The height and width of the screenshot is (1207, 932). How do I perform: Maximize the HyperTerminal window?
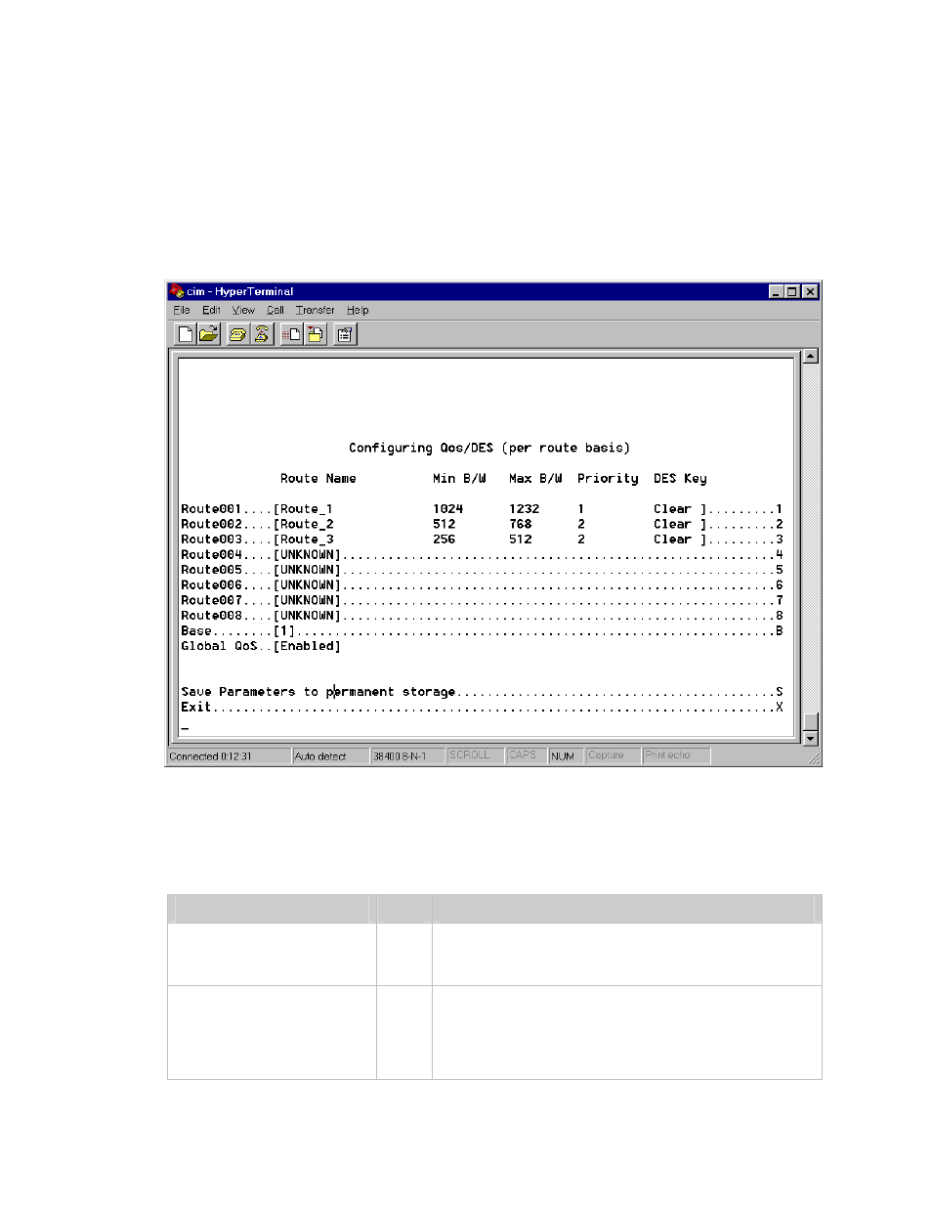coord(792,291)
